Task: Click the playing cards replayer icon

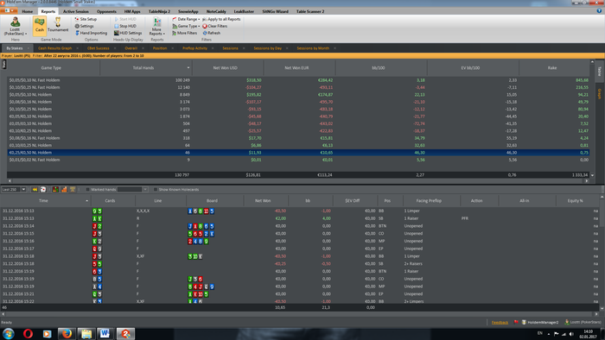Action: point(43,190)
